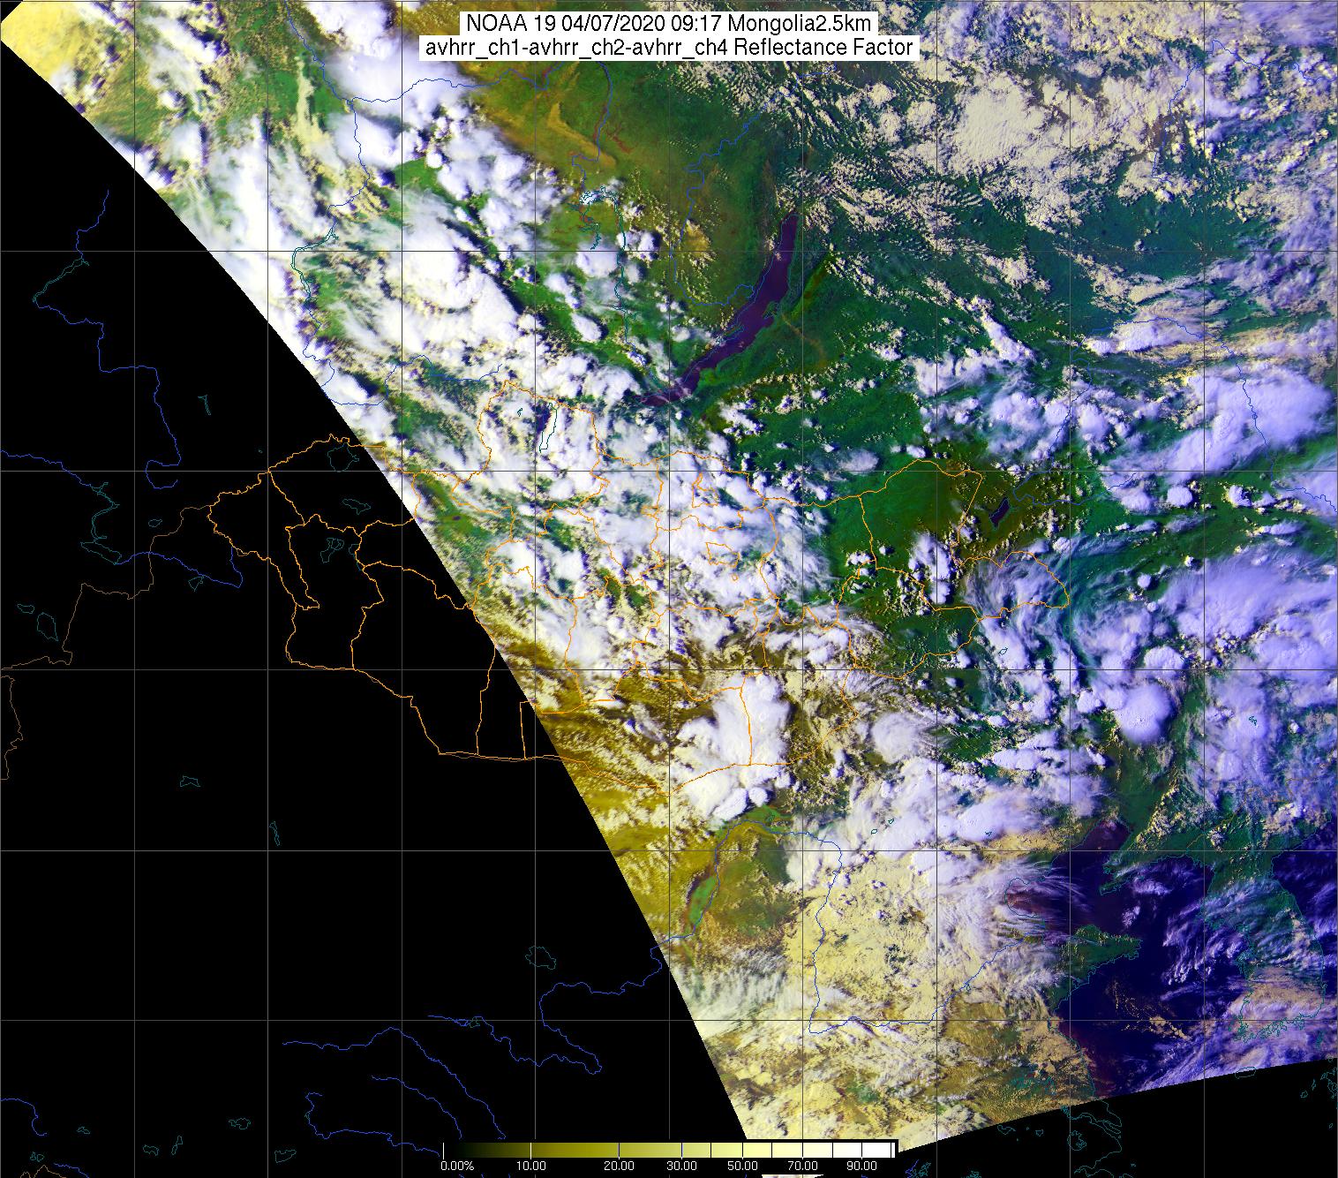Click the 50.00 colorbar label
The height and width of the screenshot is (1178, 1338).
point(742,1167)
